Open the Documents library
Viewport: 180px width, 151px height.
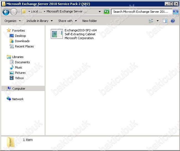coord(22,62)
